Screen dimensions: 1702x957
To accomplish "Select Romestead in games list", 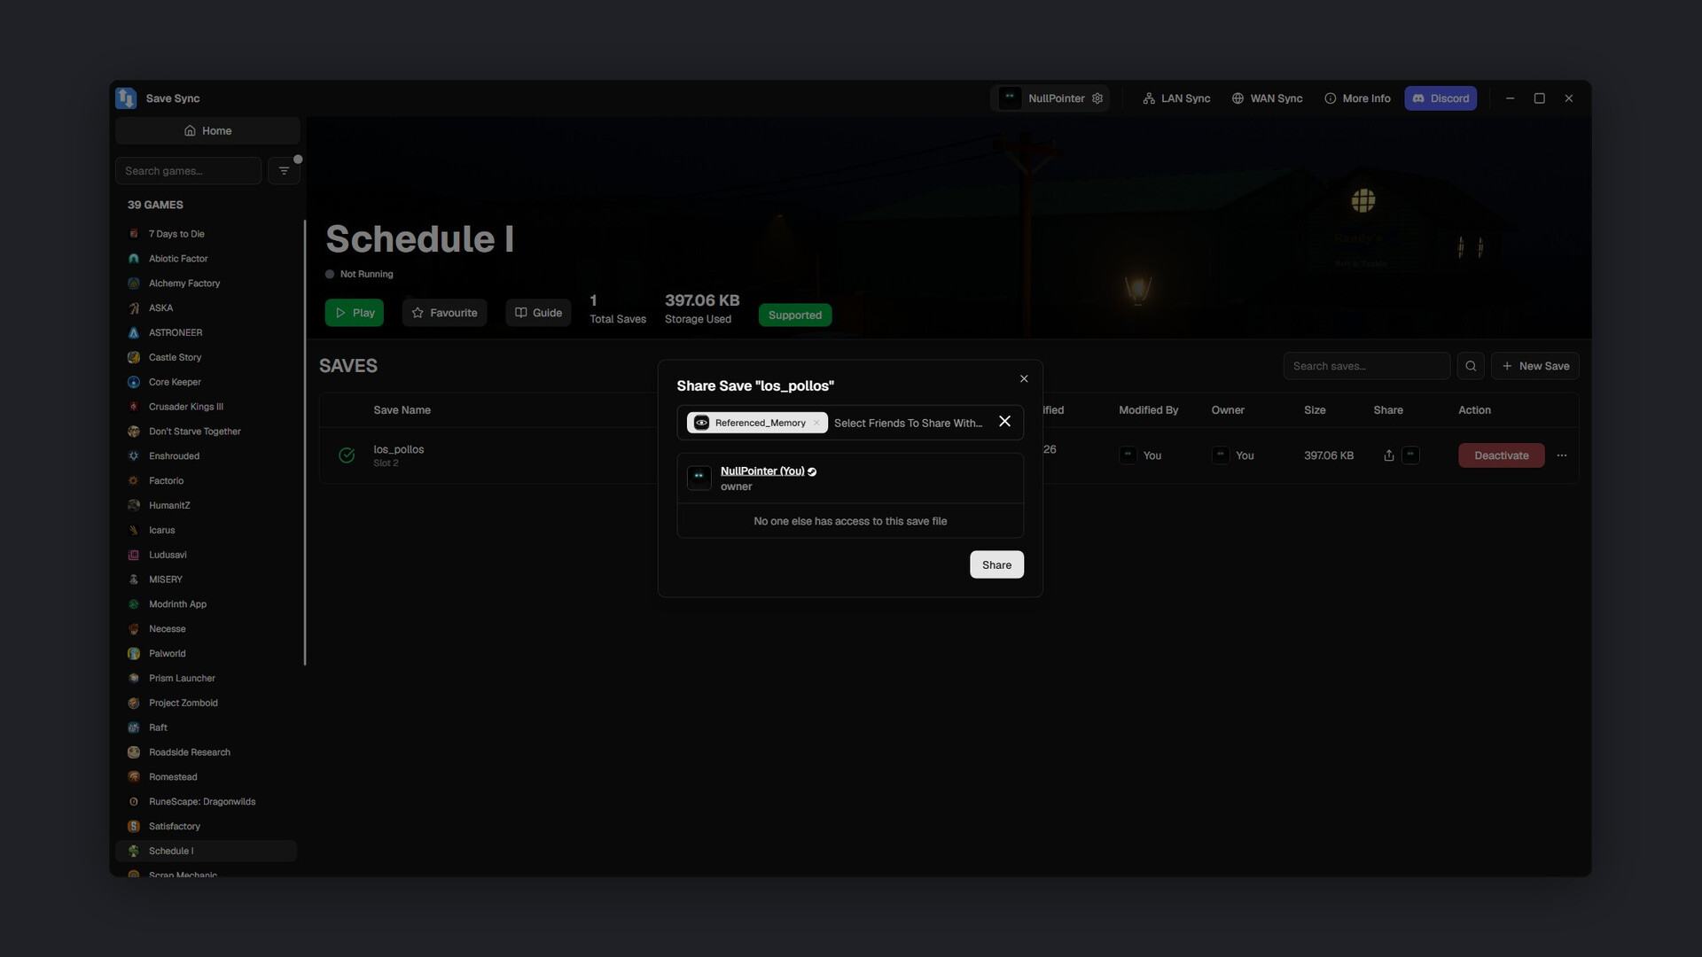I will pos(206,777).
